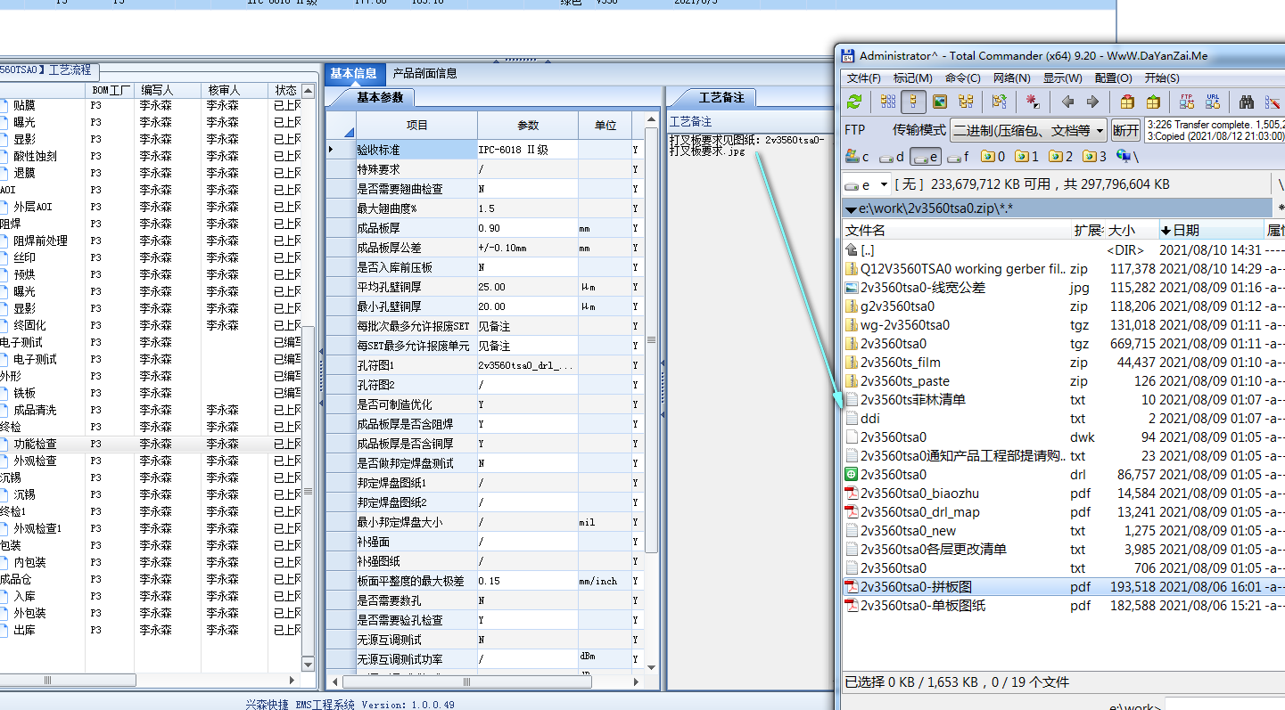Image resolution: width=1285 pixels, height=710 pixels.
Task: Open the 配置(O) menu
Action: (1114, 78)
